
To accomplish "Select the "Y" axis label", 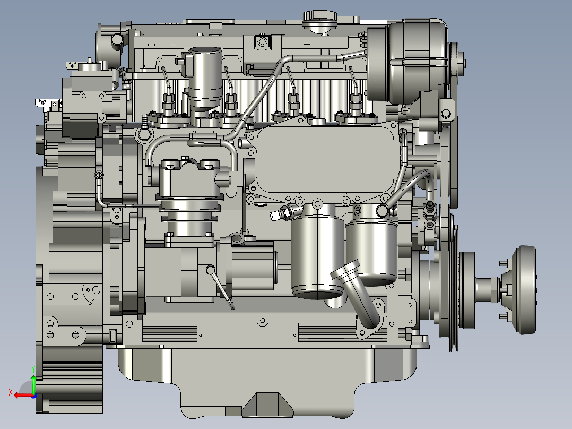I will (x=33, y=370).
